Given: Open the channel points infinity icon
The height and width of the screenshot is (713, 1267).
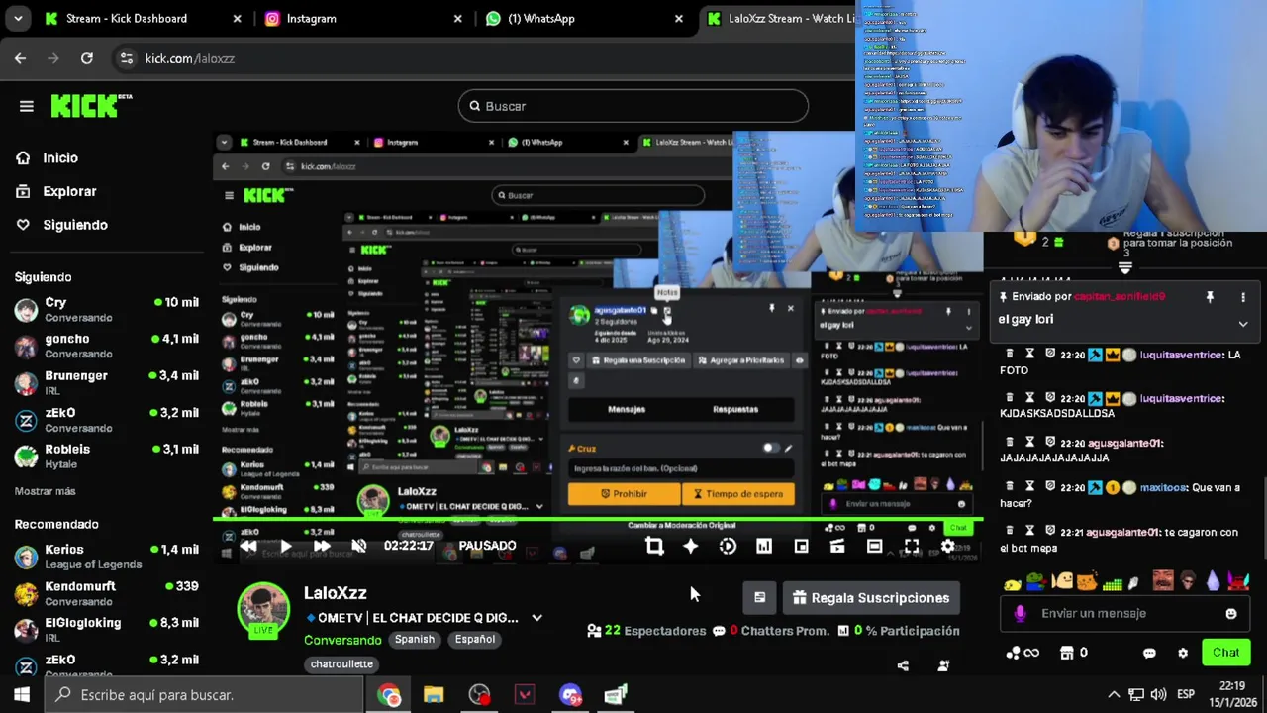Looking at the screenshot, I should click(x=1023, y=653).
